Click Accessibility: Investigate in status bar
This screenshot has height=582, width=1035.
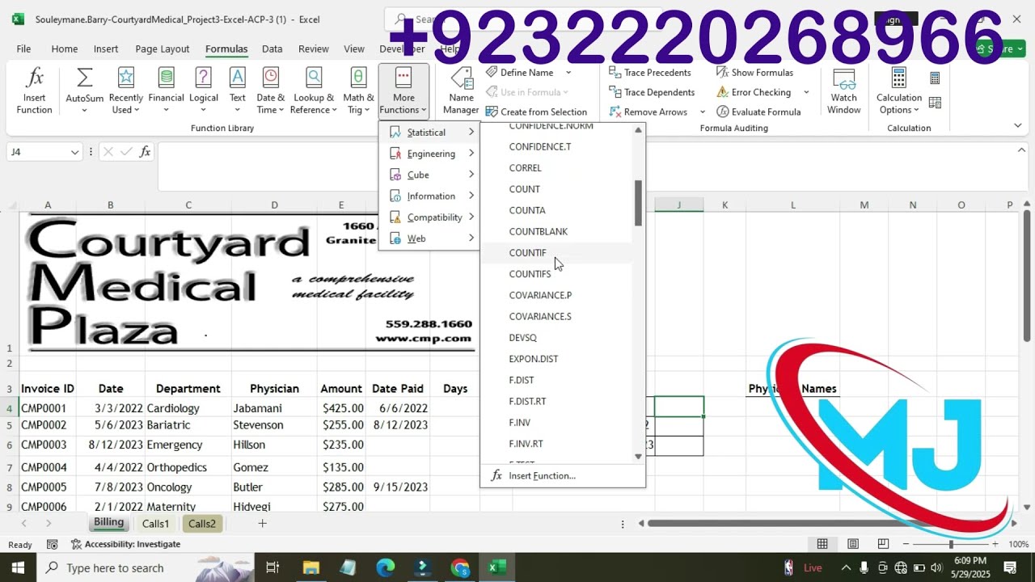[125, 544]
